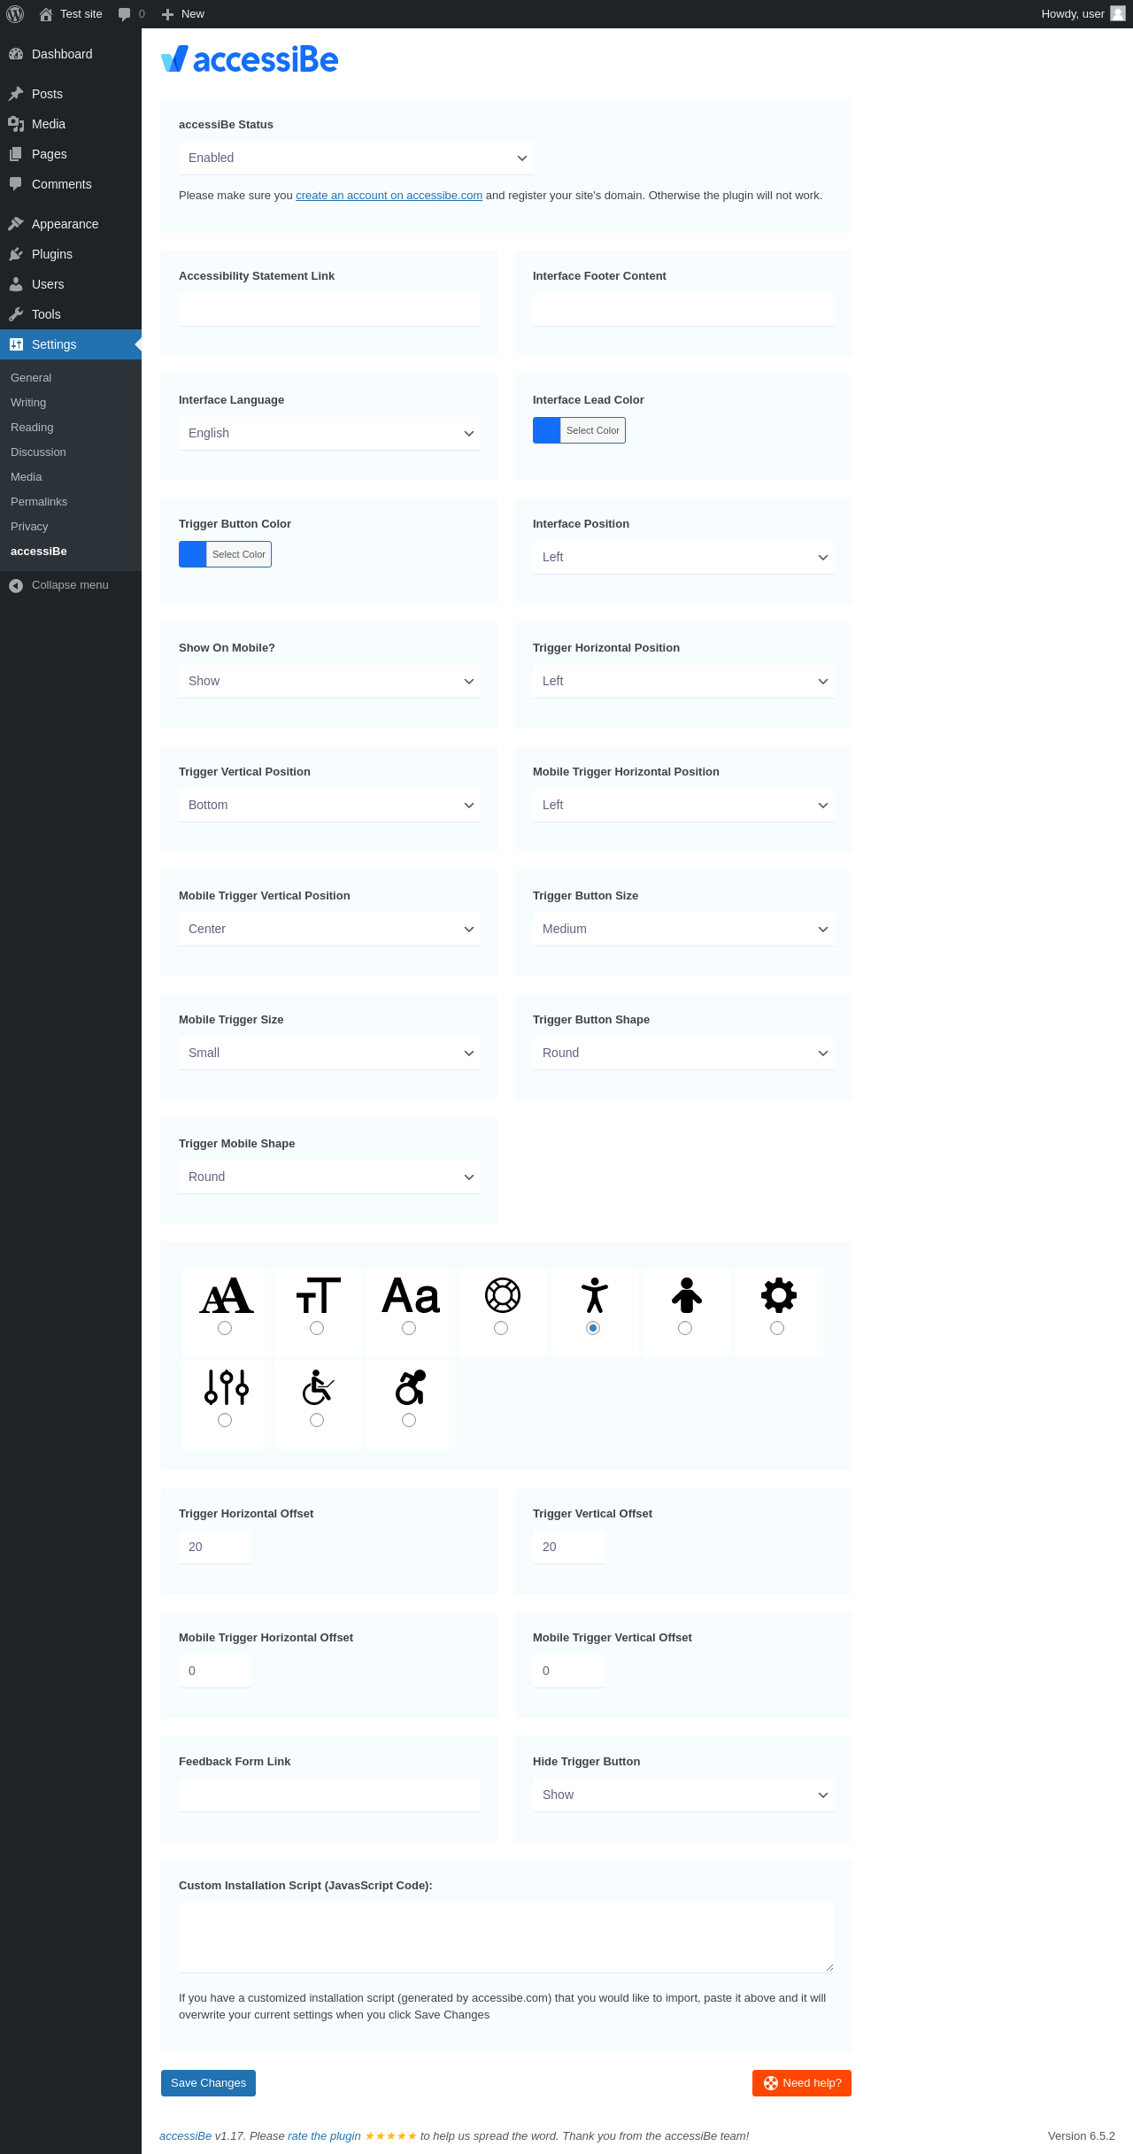Click the WordPress logo in the admin bar
This screenshot has width=1133, height=2154.
coord(15,14)
